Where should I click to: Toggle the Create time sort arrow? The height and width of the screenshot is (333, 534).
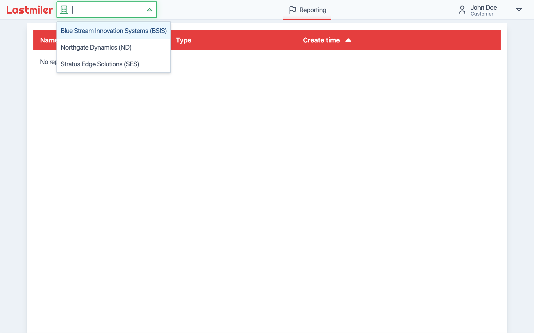point(348,40)
